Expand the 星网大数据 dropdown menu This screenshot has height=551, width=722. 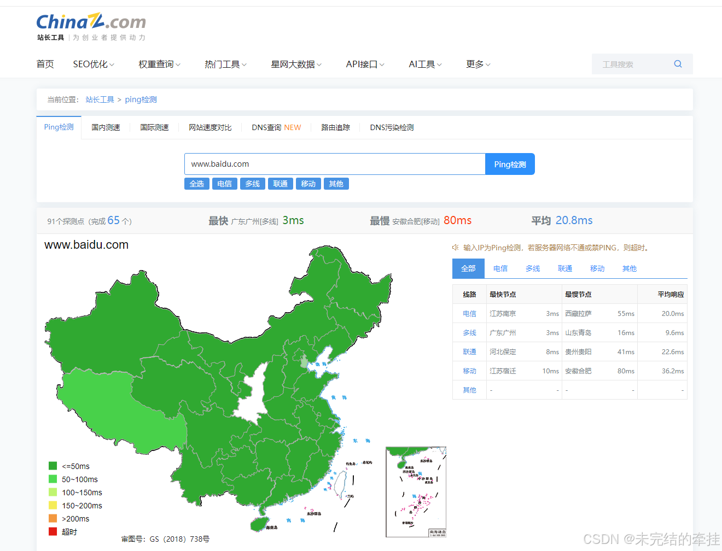296,65
